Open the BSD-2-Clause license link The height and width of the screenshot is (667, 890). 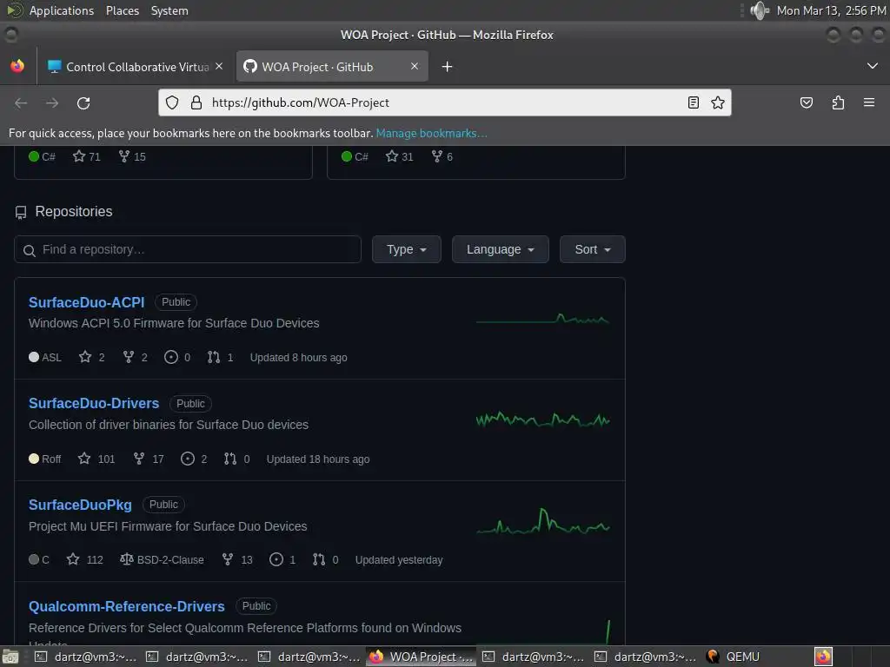point(162,560)
